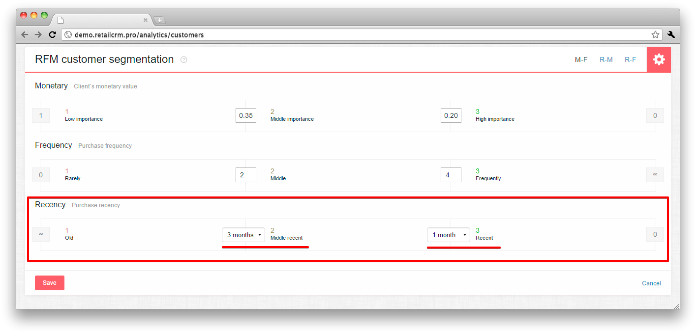The image size is (696, 333).
Task: Edit the 0.35 monetary threshold field
Action: tap(246, 115)
